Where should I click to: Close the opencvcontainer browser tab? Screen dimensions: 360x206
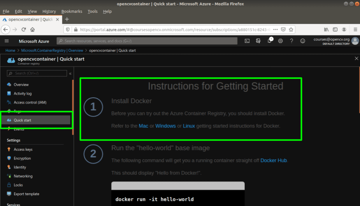[x=57, y=19]
